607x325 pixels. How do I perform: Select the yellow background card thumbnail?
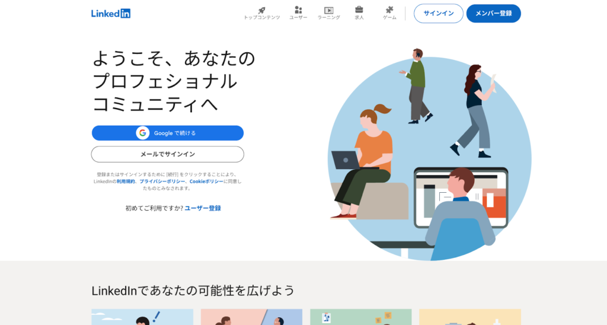(469, 317)
